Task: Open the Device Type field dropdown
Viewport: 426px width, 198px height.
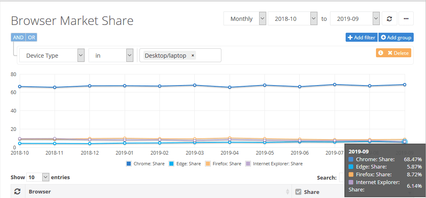Action: pyautogui.click(x=52, y=56)
